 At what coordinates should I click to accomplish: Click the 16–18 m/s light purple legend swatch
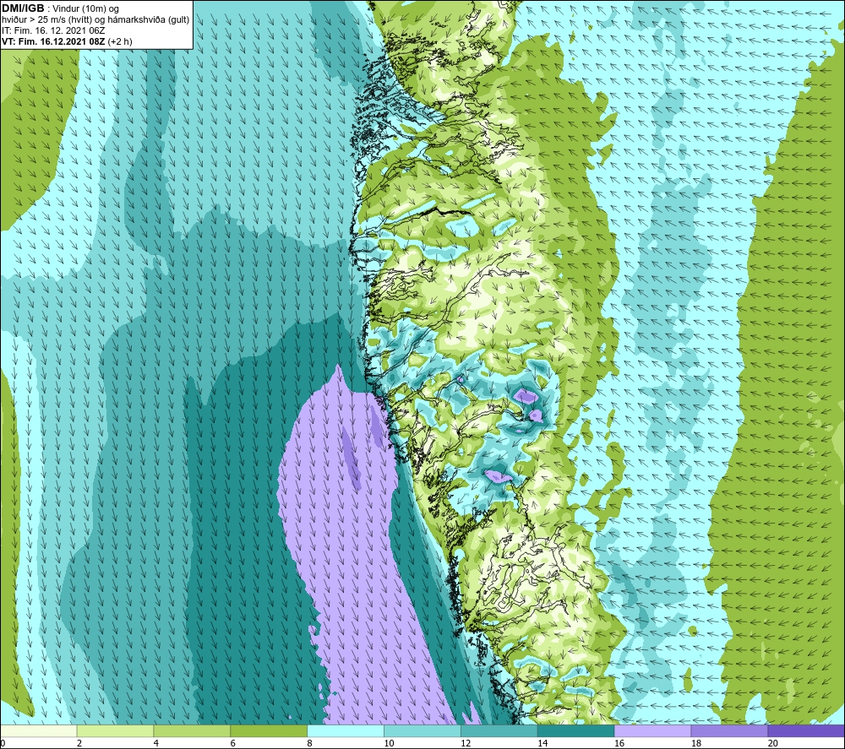[652, 731]
